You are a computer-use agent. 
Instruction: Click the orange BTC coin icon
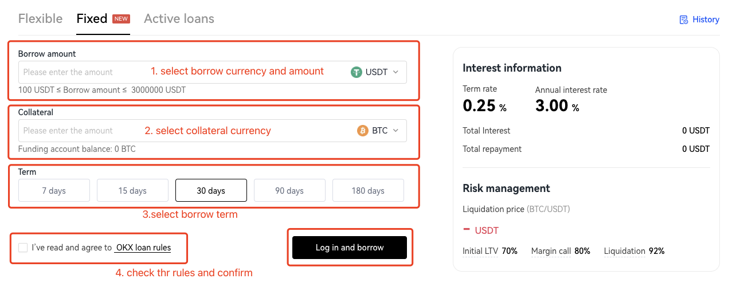click(362, 131)
